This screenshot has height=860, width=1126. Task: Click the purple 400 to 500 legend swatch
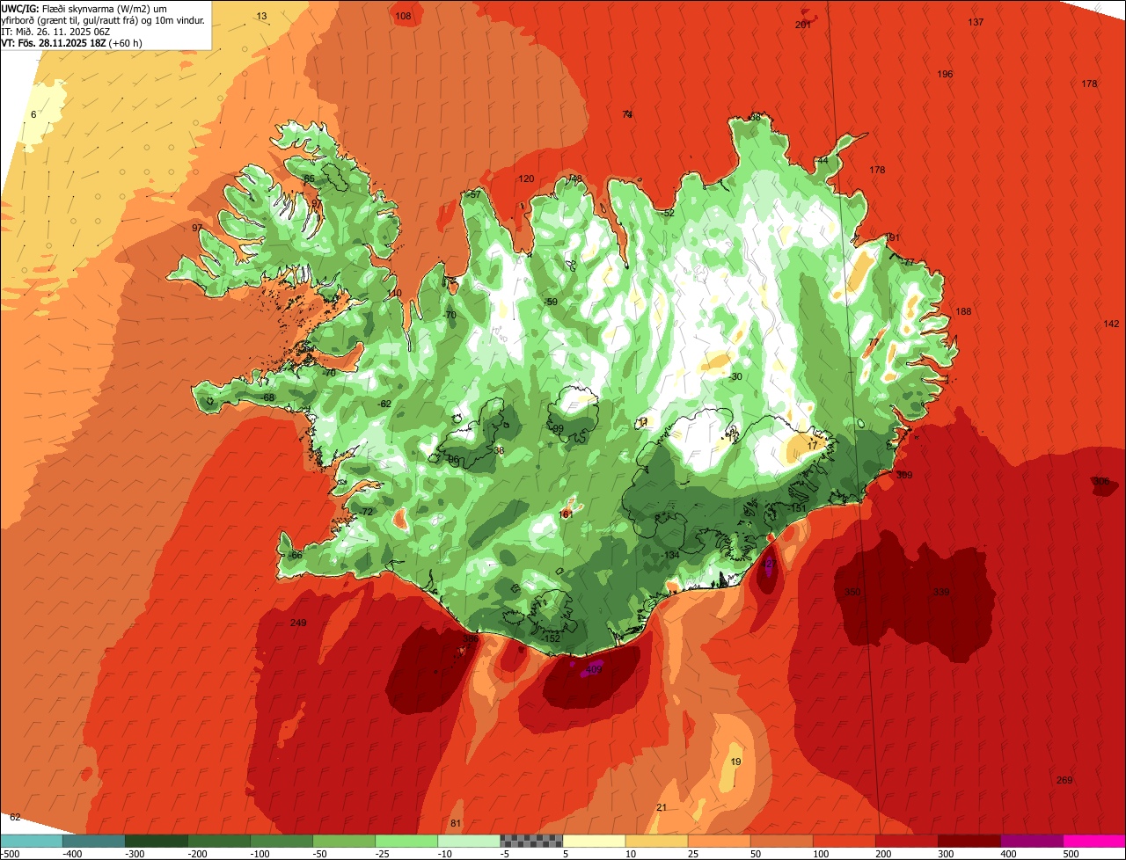pyautogui.click(x=1032, y=841)
